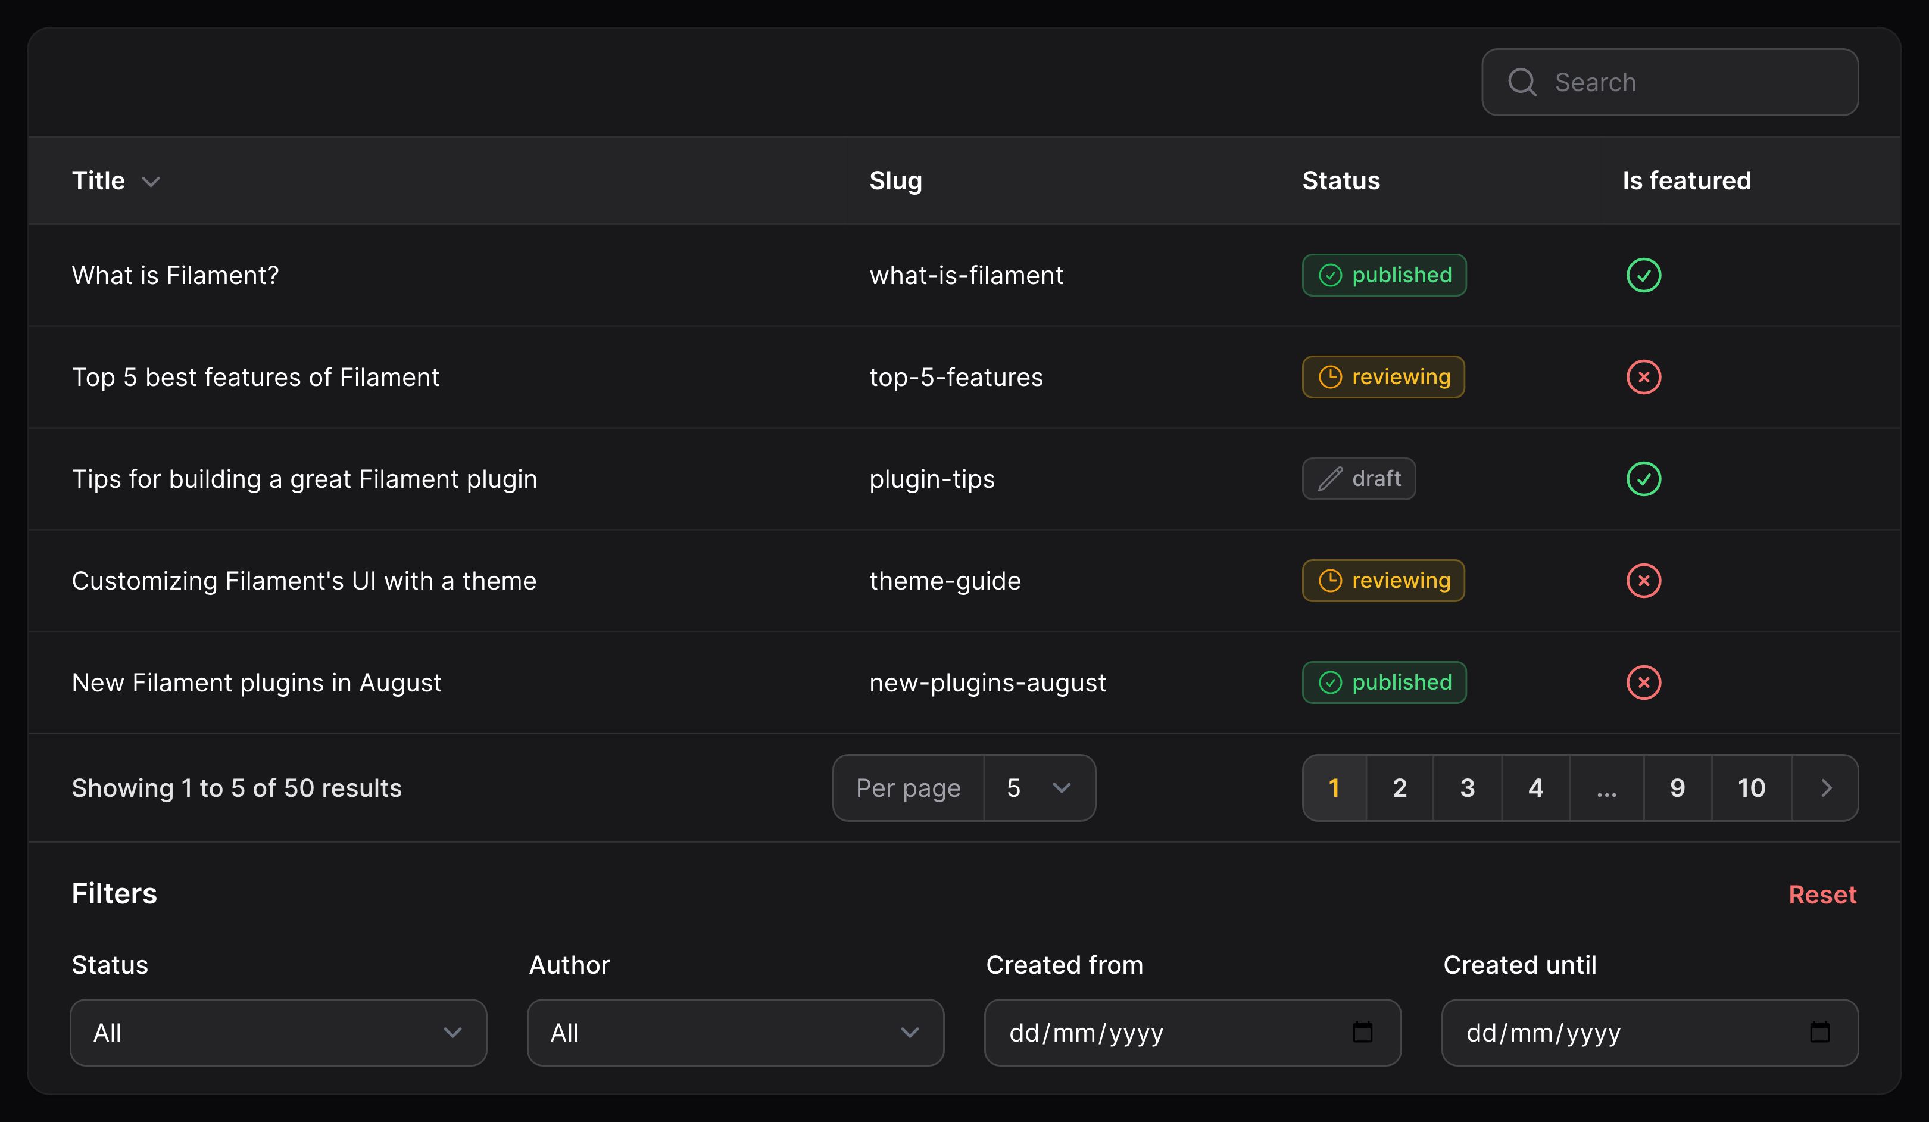This screenshot has width=1929, height=1122.
Task: Click the slug what-is-filament
Action: [x=966, y=275]
